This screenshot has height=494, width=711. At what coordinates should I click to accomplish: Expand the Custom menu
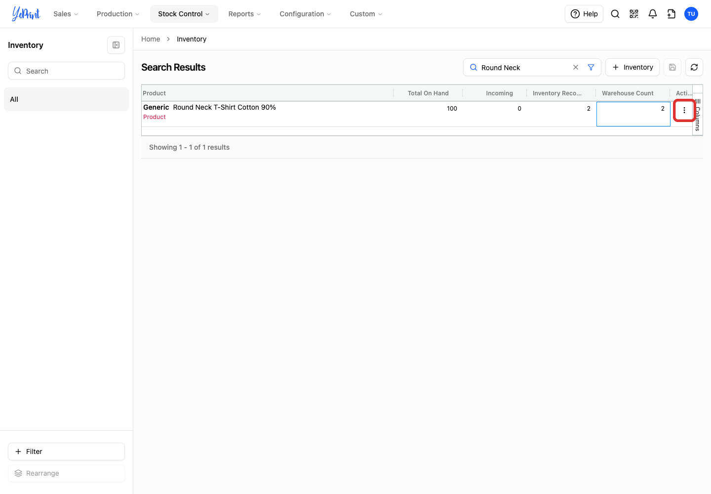point(366,14)
